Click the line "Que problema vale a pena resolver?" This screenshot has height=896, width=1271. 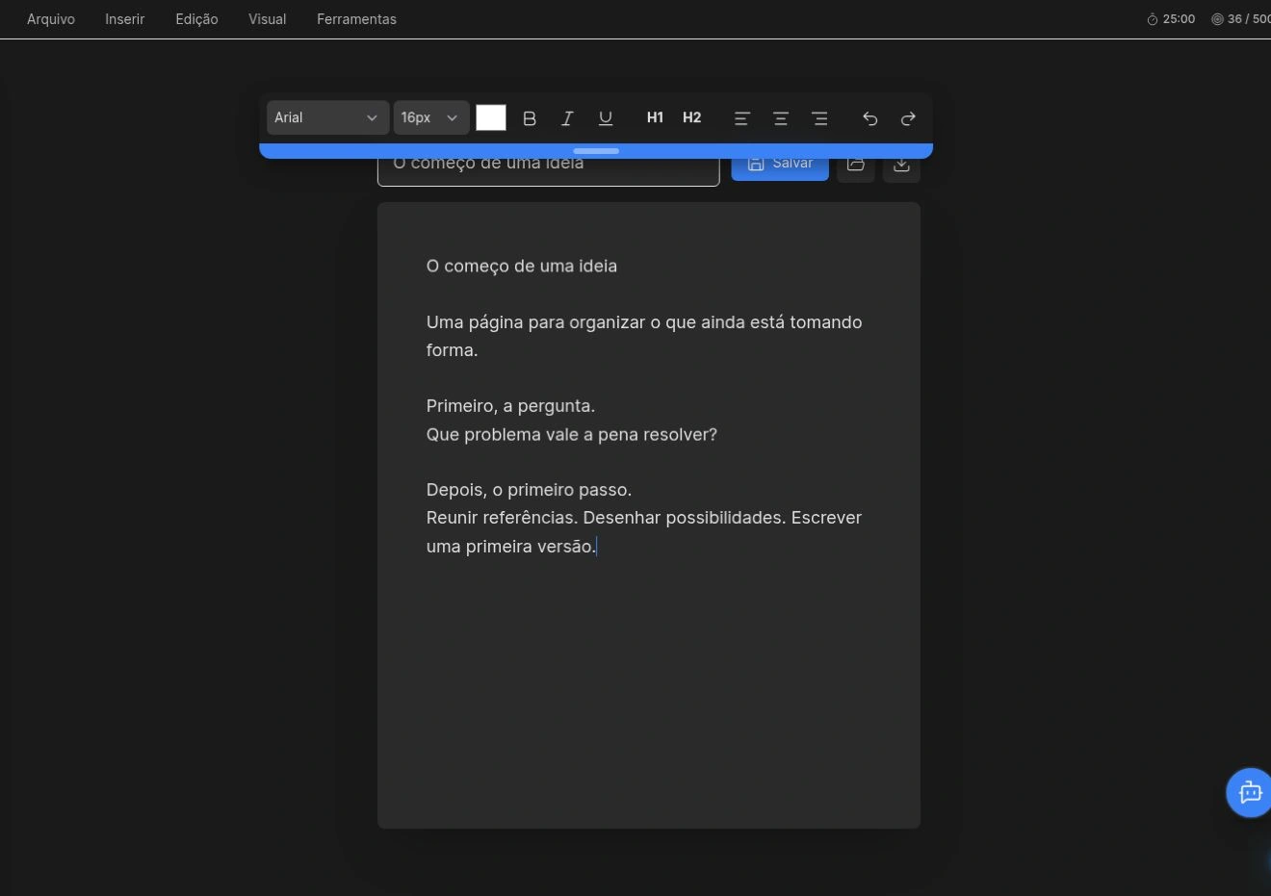coord(572,434)
